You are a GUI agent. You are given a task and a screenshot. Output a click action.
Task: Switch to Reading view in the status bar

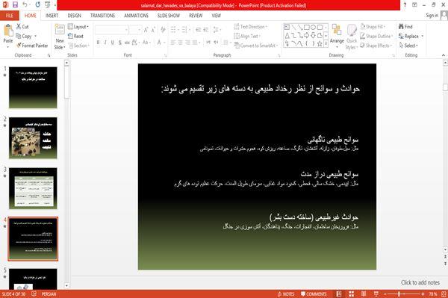tap(364, 294)
